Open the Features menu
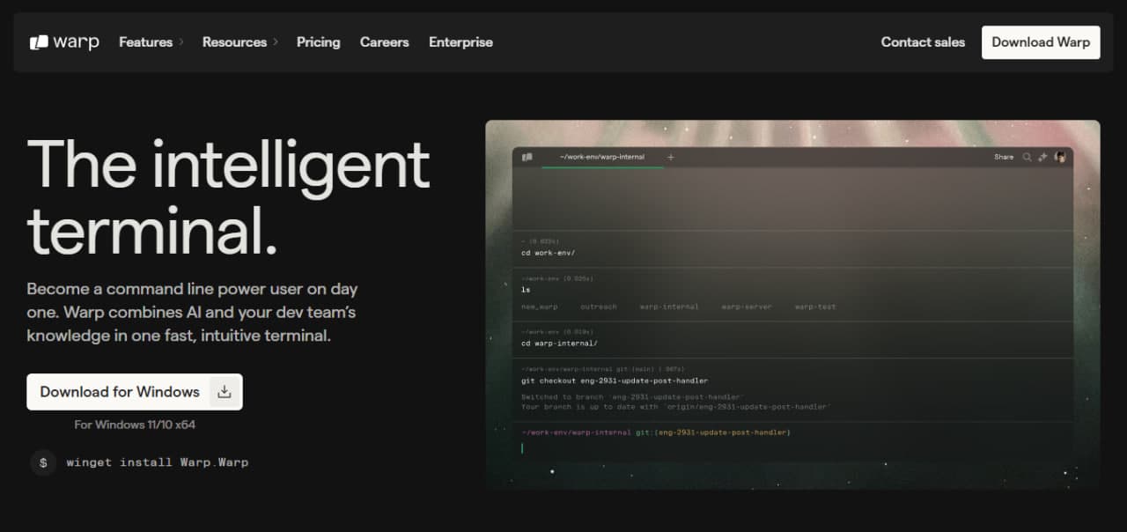 tap(146, 42)
